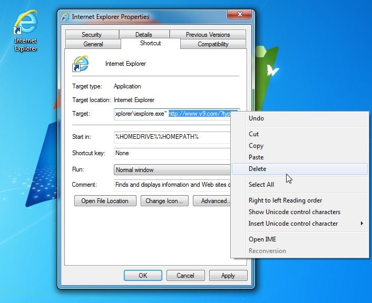Choose Open IME from the context menu
The height and width of the screenshot is (303, 372).
pyautogui.click(x=300, y=239)
